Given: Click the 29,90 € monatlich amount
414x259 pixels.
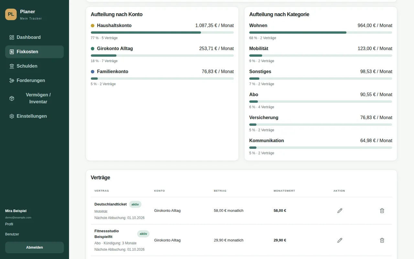Looking at the screenshot, I should tap(229, 240).
